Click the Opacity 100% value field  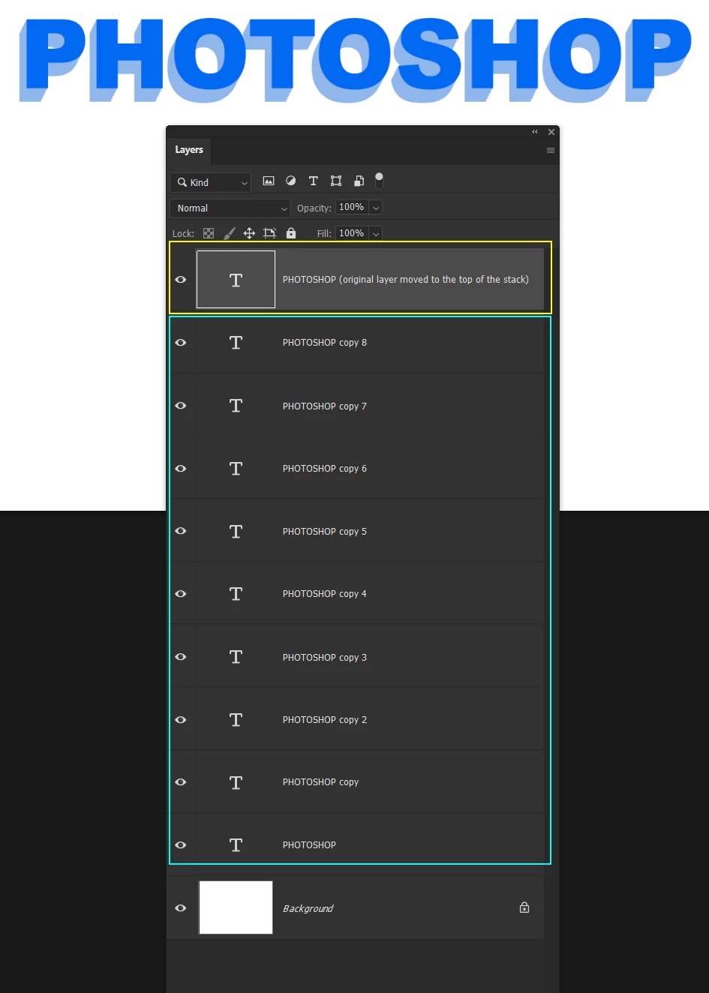(352, 208)
